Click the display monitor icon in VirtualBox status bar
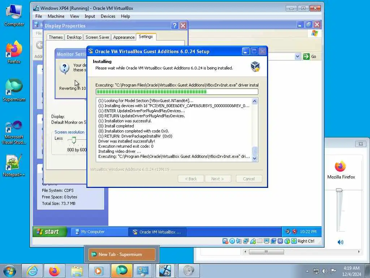This screenshot has width=370, height=278. point(266,241)
